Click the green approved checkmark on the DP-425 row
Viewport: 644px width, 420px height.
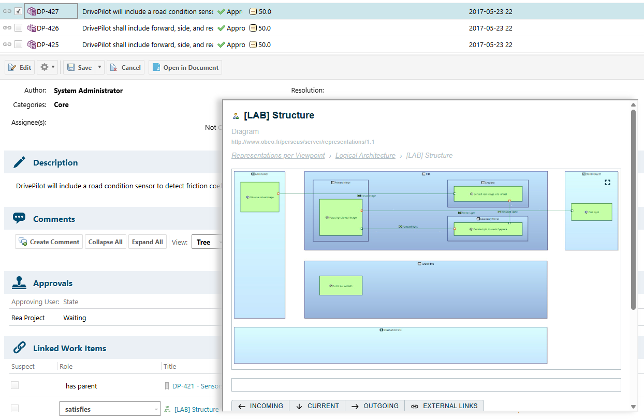click(221, 44)
